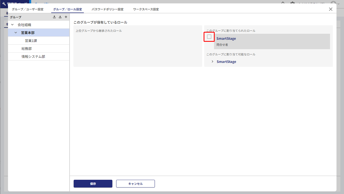Select the 営業本部 group name
This screenshot has width=344, height=194.
pos(28,33)
